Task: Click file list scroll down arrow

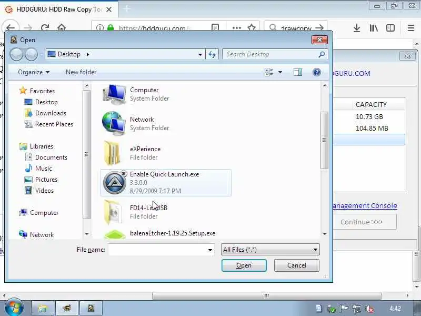Action: pyautogui.click(x=324, y=234)
